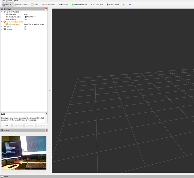Pick the Measure tool
Image resolution: width=194 pixels, height=178 pixels.
[x=63, y=5]
